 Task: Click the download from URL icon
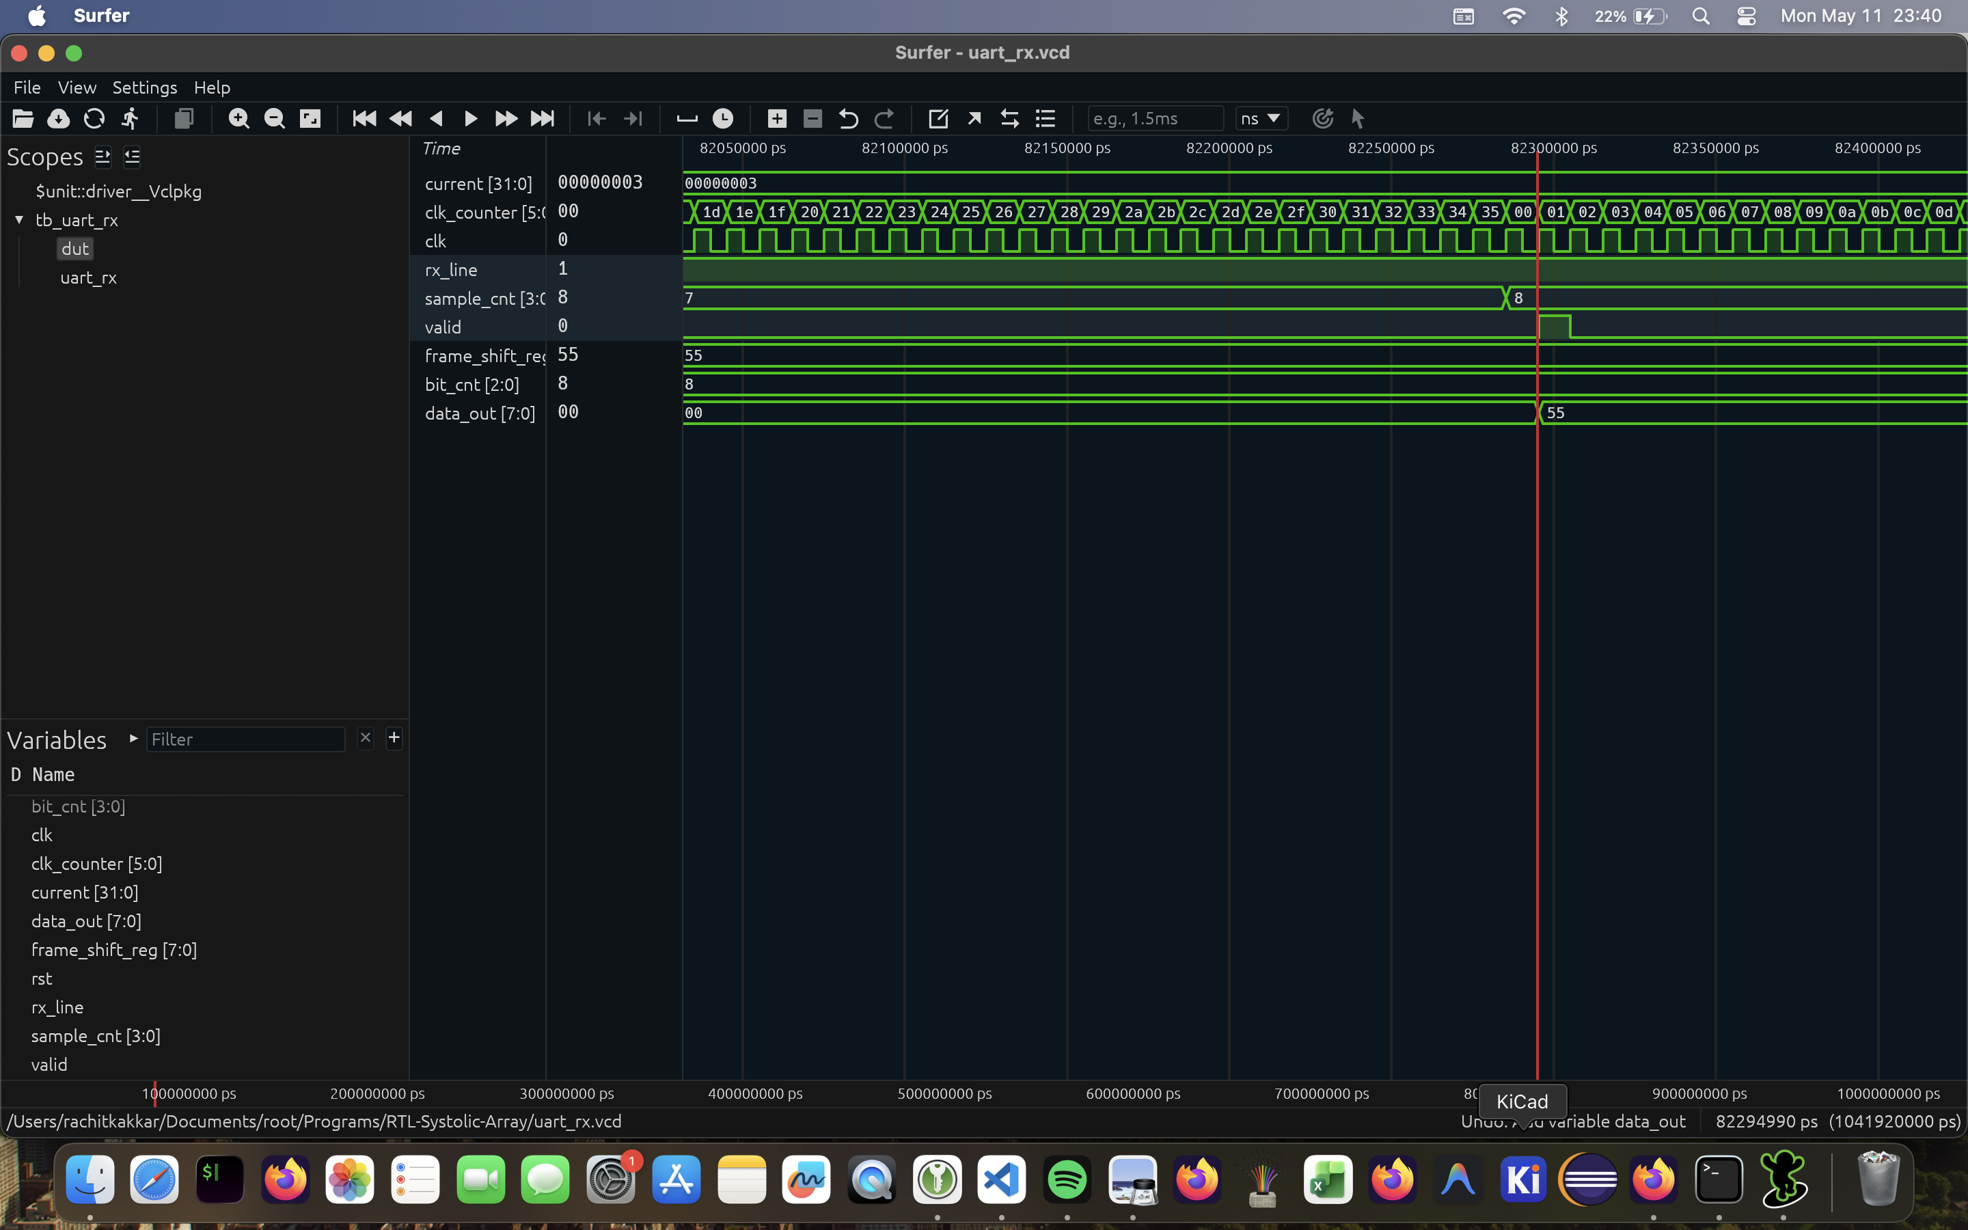59,119
